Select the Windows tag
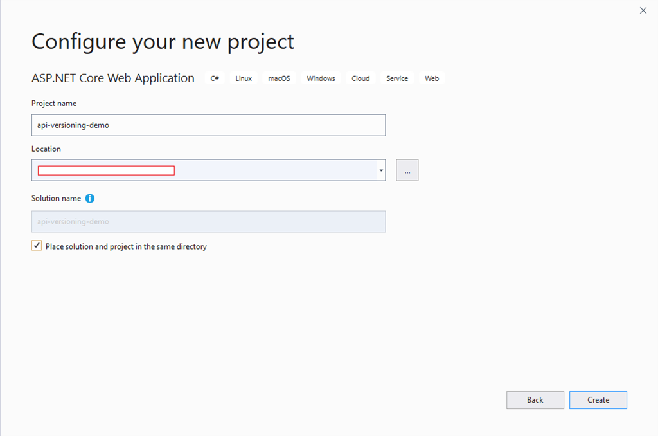The height and width of the screenshot is (436, 658). tap(321, 78)
